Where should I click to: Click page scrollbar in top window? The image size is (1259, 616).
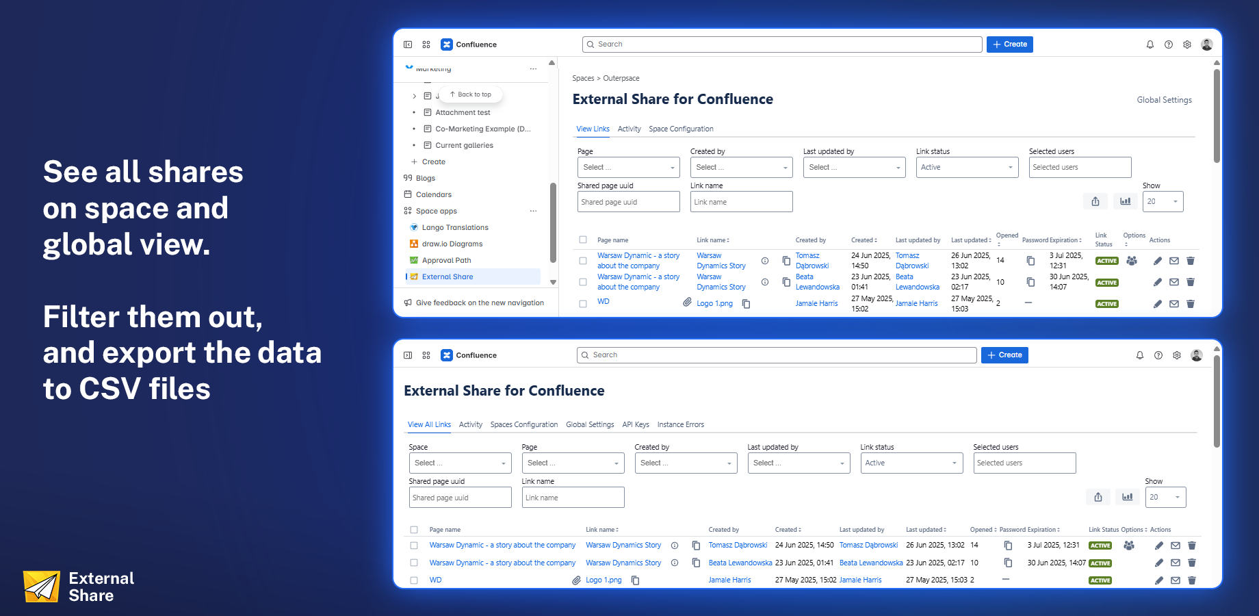click(x=1217, y=115)
